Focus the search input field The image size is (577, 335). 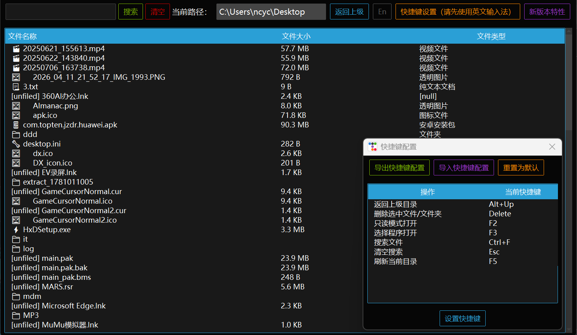[61, 12]
